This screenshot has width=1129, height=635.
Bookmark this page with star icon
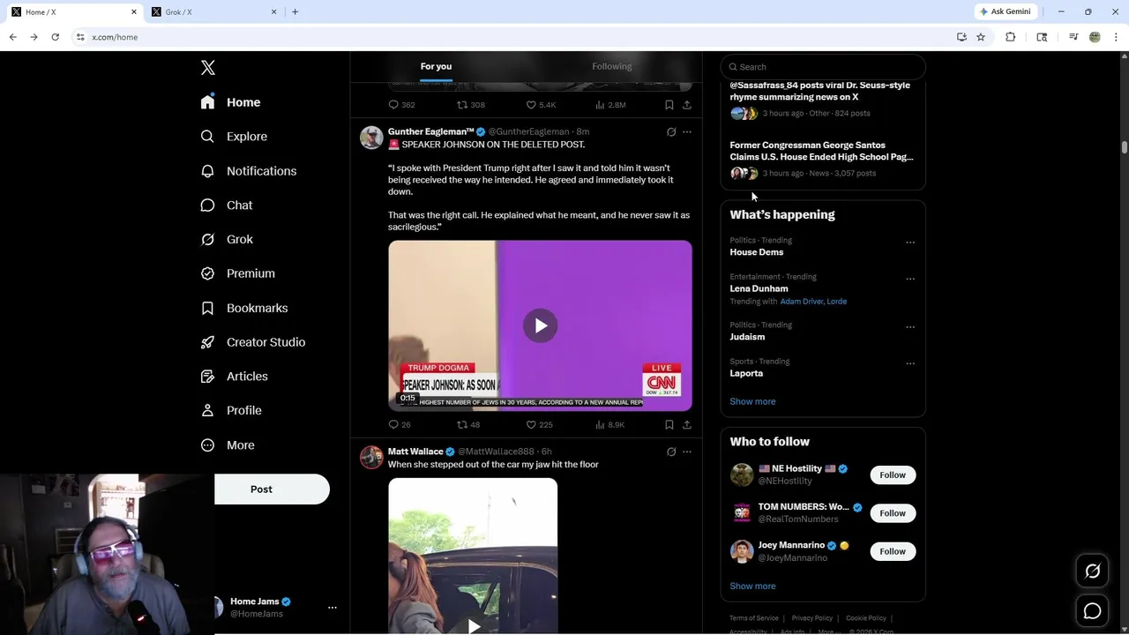[981, 37]
